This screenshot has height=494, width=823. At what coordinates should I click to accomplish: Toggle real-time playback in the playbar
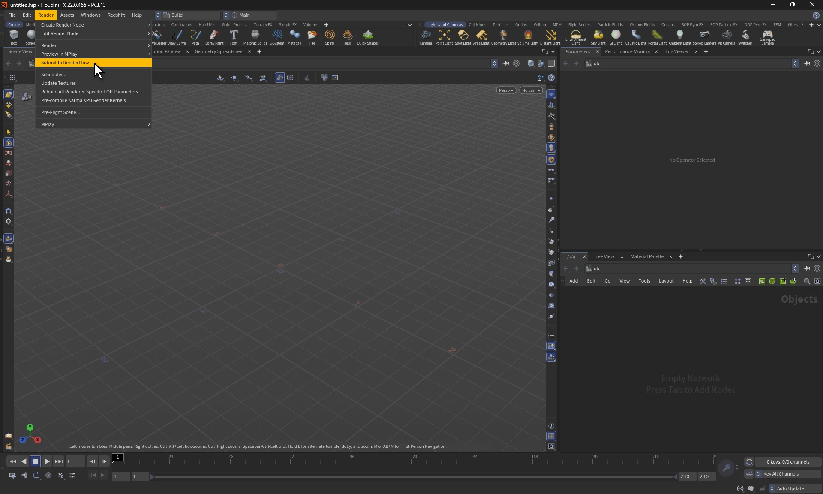(x=48, y=475)
